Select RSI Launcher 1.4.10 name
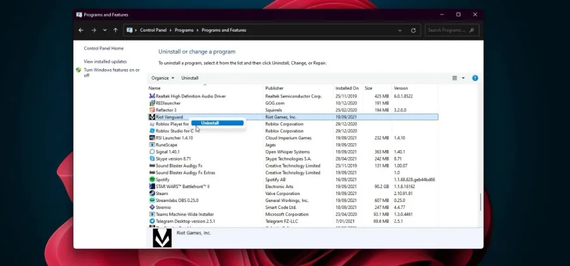 click(174, 137)
